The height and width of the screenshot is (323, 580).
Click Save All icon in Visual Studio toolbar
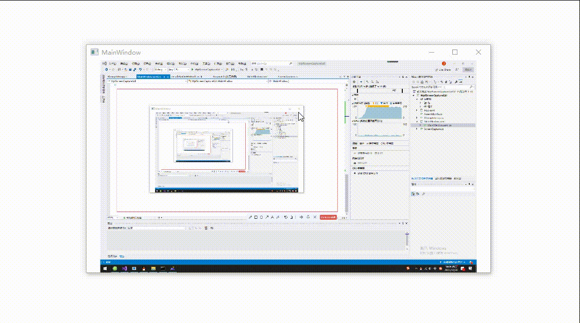pos(134,69)
